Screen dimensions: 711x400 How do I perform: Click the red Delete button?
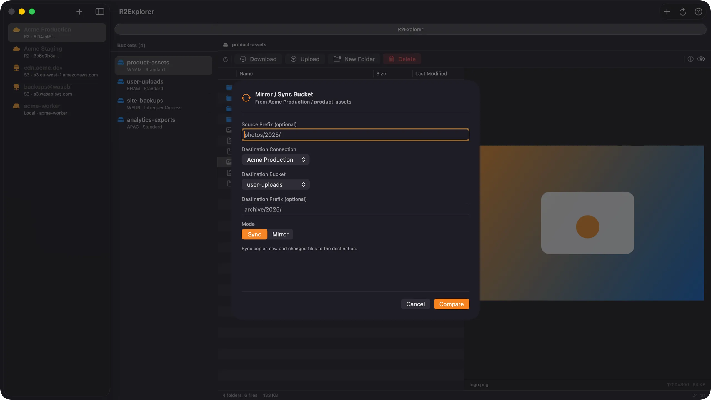tap(402, 59)
